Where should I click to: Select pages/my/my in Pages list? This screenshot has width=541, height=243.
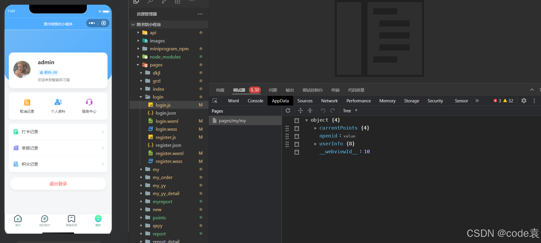pos(245,121)
